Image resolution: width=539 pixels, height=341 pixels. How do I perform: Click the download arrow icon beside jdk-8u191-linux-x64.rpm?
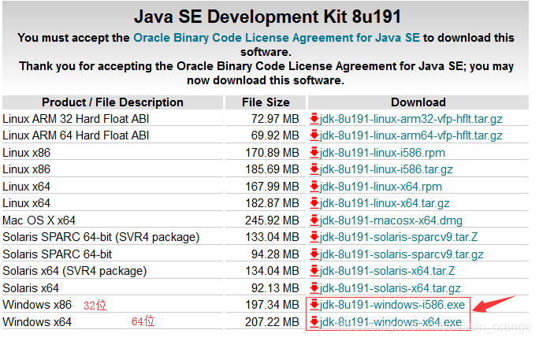(x=314, y=187)
